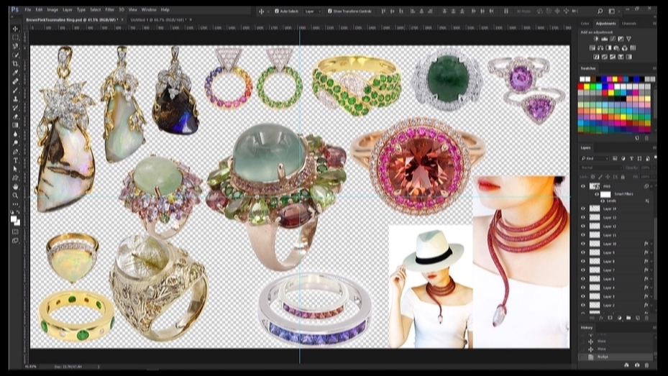This screenshot has width=668, height=376.
Task: Lock all attributes of the layer
Action: [623, 177]
